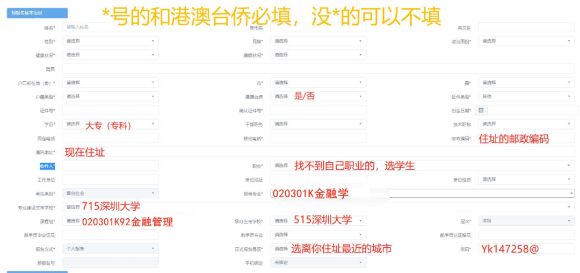The width and height of the screenshot is (580, 273).
Task: Expand the 户口所在地(省) dropdown
Action: [x=110, y=83]
